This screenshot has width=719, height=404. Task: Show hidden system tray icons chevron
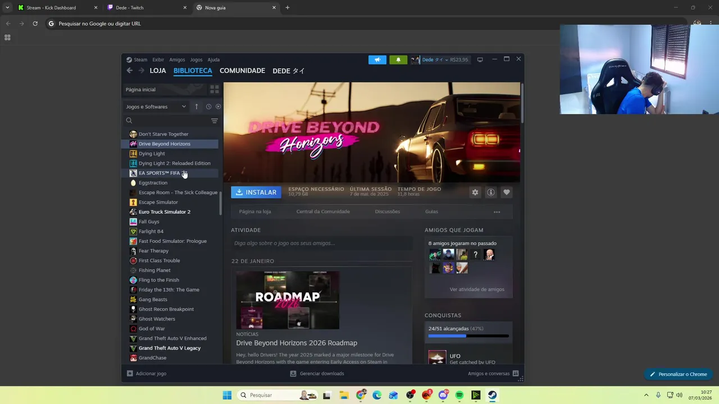pyautogui.click(x=646, y=395)
